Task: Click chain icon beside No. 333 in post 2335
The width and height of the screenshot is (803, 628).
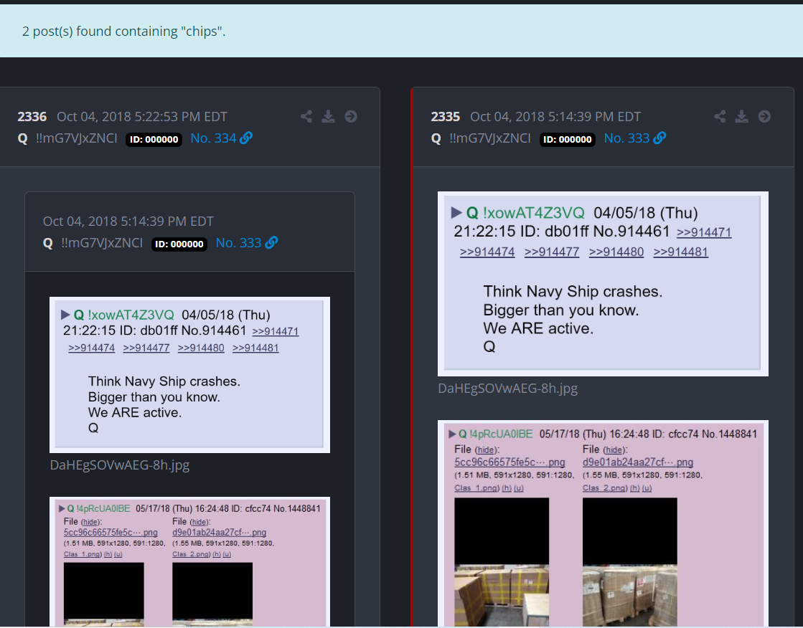Action: click(x=659, y=138)
